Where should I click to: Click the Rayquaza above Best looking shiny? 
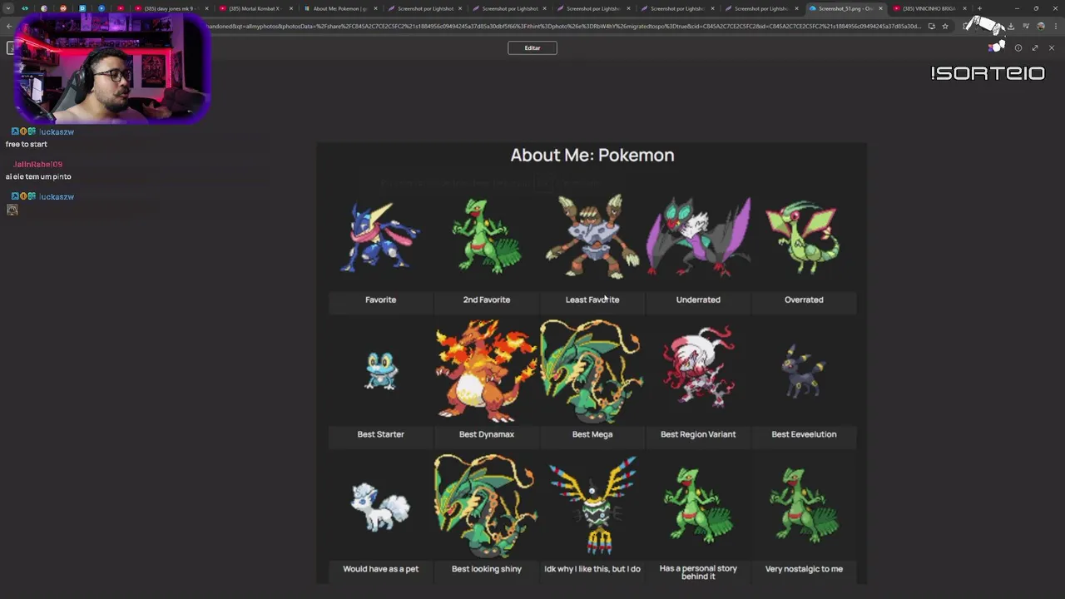486,506
